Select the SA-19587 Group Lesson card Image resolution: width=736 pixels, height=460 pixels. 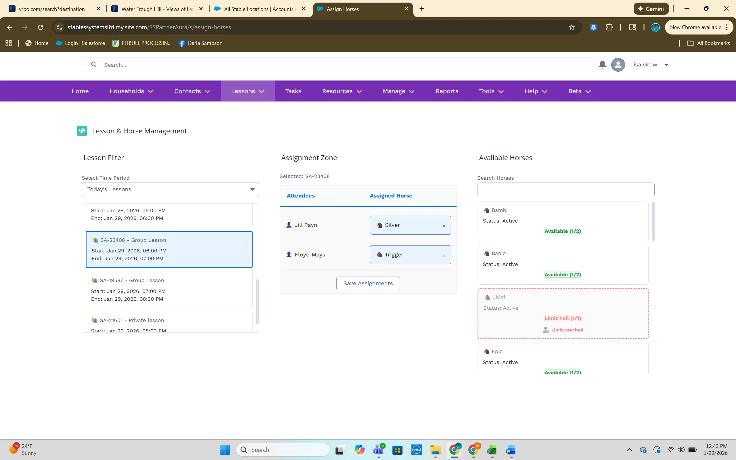tap(169, 290)
